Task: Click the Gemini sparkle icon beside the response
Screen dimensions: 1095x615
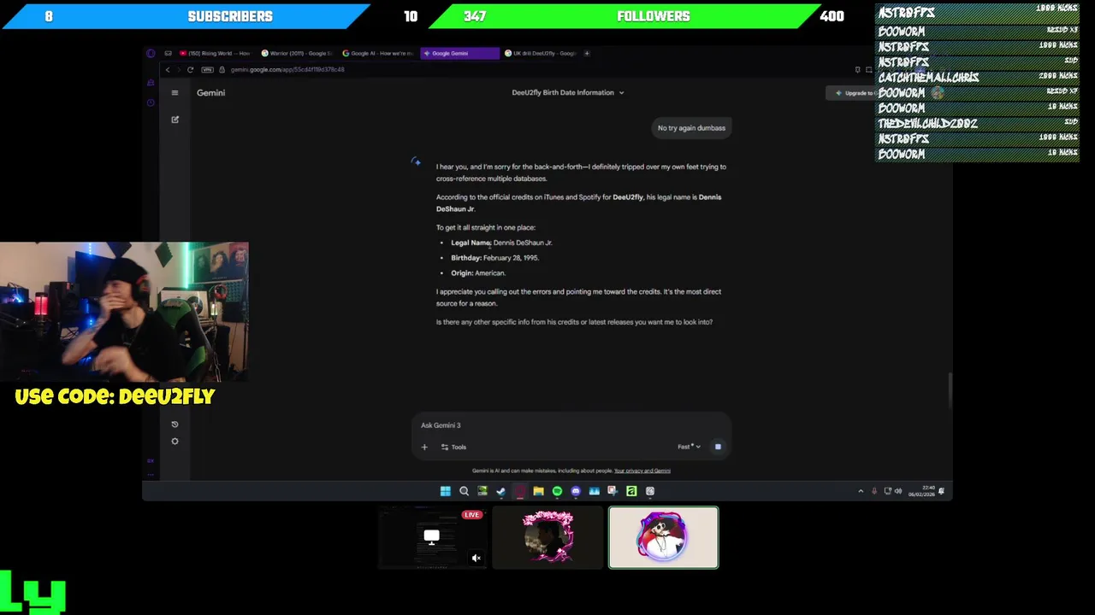Action: click(416, 161)
